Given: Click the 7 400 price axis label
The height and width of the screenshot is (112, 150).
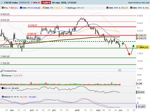Looking at the screenshot, I should click(140, 69).
